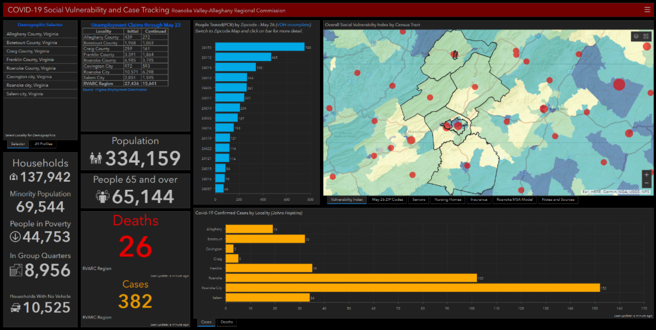Open the Nursing Homes map tab
The width and height of the screenshot is (656, 330).
tap(447, 200)
